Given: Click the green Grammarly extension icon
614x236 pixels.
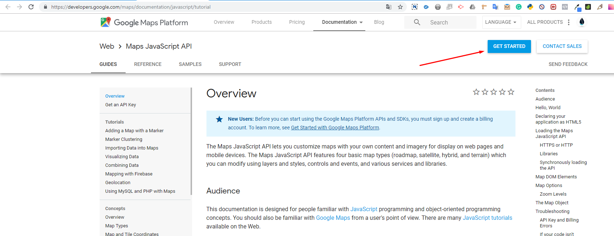Looking at the screenshot, I should [519, 7].
